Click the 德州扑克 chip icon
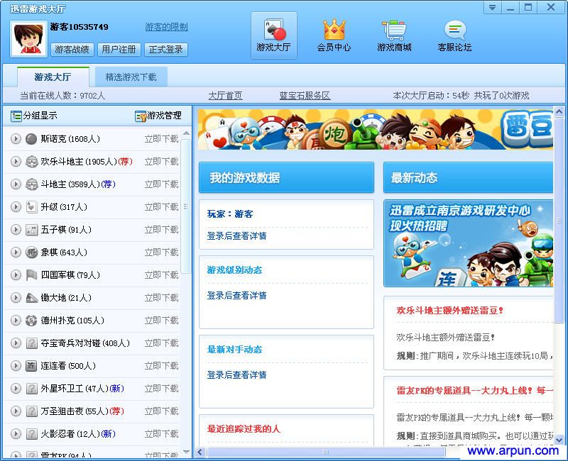The width and height of the screenshot is (568, 461). click(x=31, y=321)
